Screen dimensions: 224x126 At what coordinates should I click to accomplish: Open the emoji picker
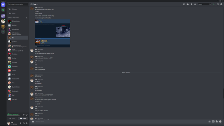point(220,121)
